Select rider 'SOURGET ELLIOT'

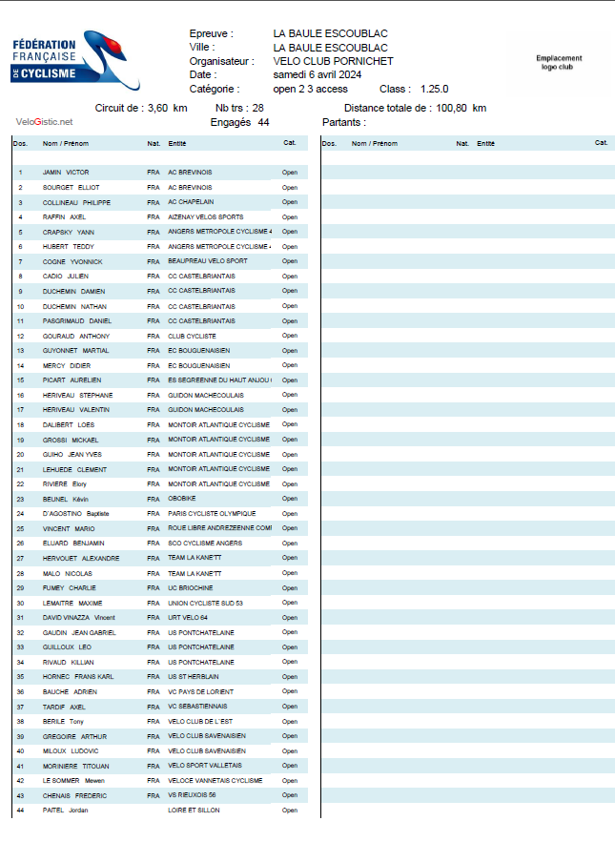coord(71,188)
